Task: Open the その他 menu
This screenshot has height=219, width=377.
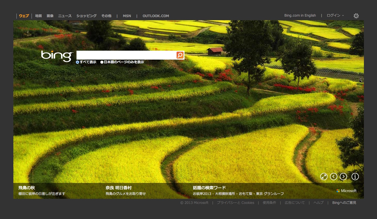Action: click(106, 16)
